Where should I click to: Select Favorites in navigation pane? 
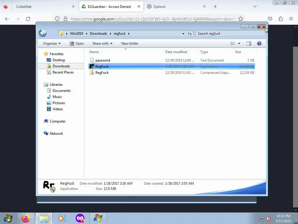point(56,54)
